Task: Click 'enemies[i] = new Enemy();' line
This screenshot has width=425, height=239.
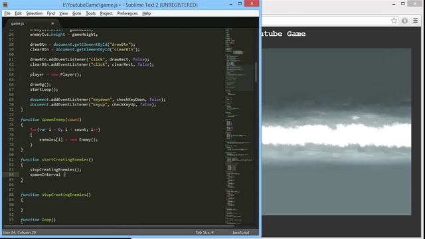Action: coord(68,139)
